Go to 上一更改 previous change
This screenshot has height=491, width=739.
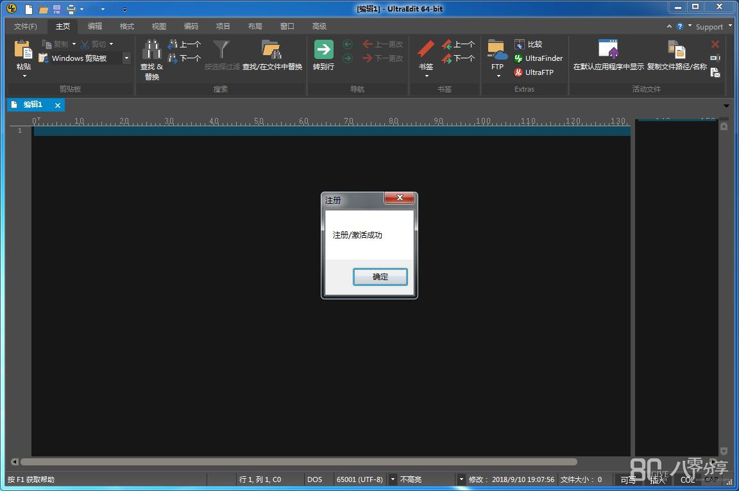coord(383,44)
